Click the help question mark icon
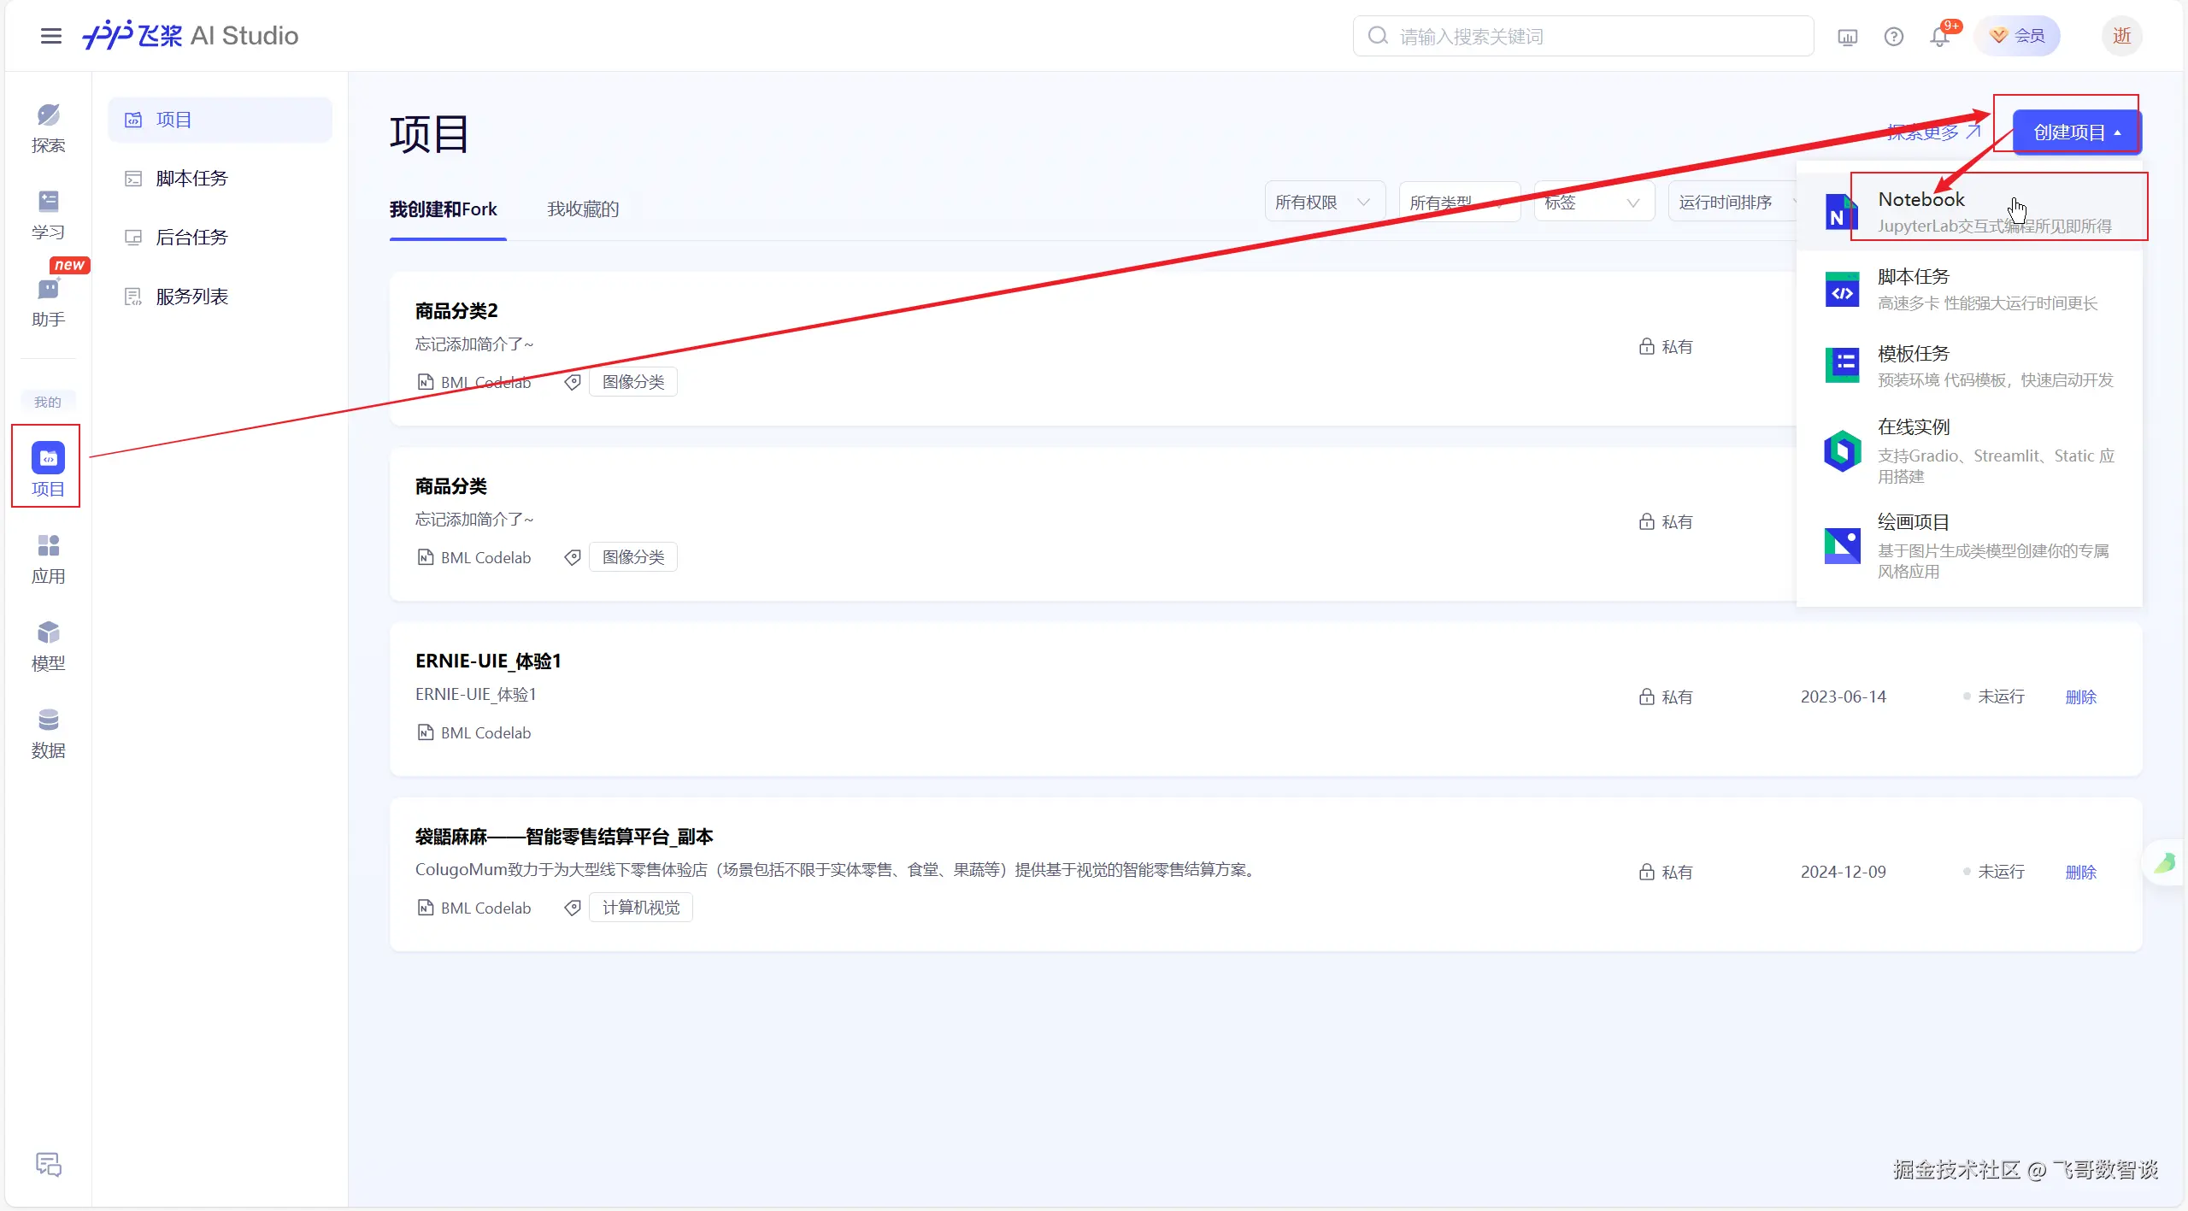This screenshot has width=2188, height=1211. coord(1893,37)
